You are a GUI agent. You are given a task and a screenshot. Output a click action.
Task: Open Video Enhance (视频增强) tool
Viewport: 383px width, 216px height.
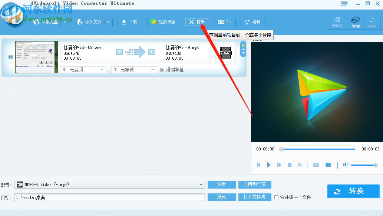164,22
